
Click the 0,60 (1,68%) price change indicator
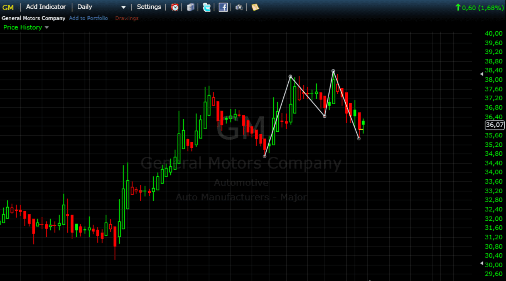[479, 8]
